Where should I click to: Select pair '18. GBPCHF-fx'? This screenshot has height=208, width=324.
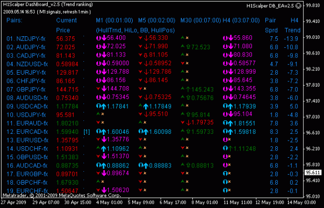(27, 183)
